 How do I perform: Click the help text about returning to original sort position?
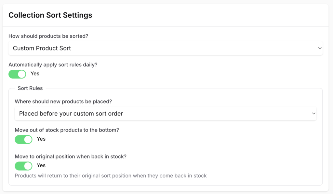111,176
